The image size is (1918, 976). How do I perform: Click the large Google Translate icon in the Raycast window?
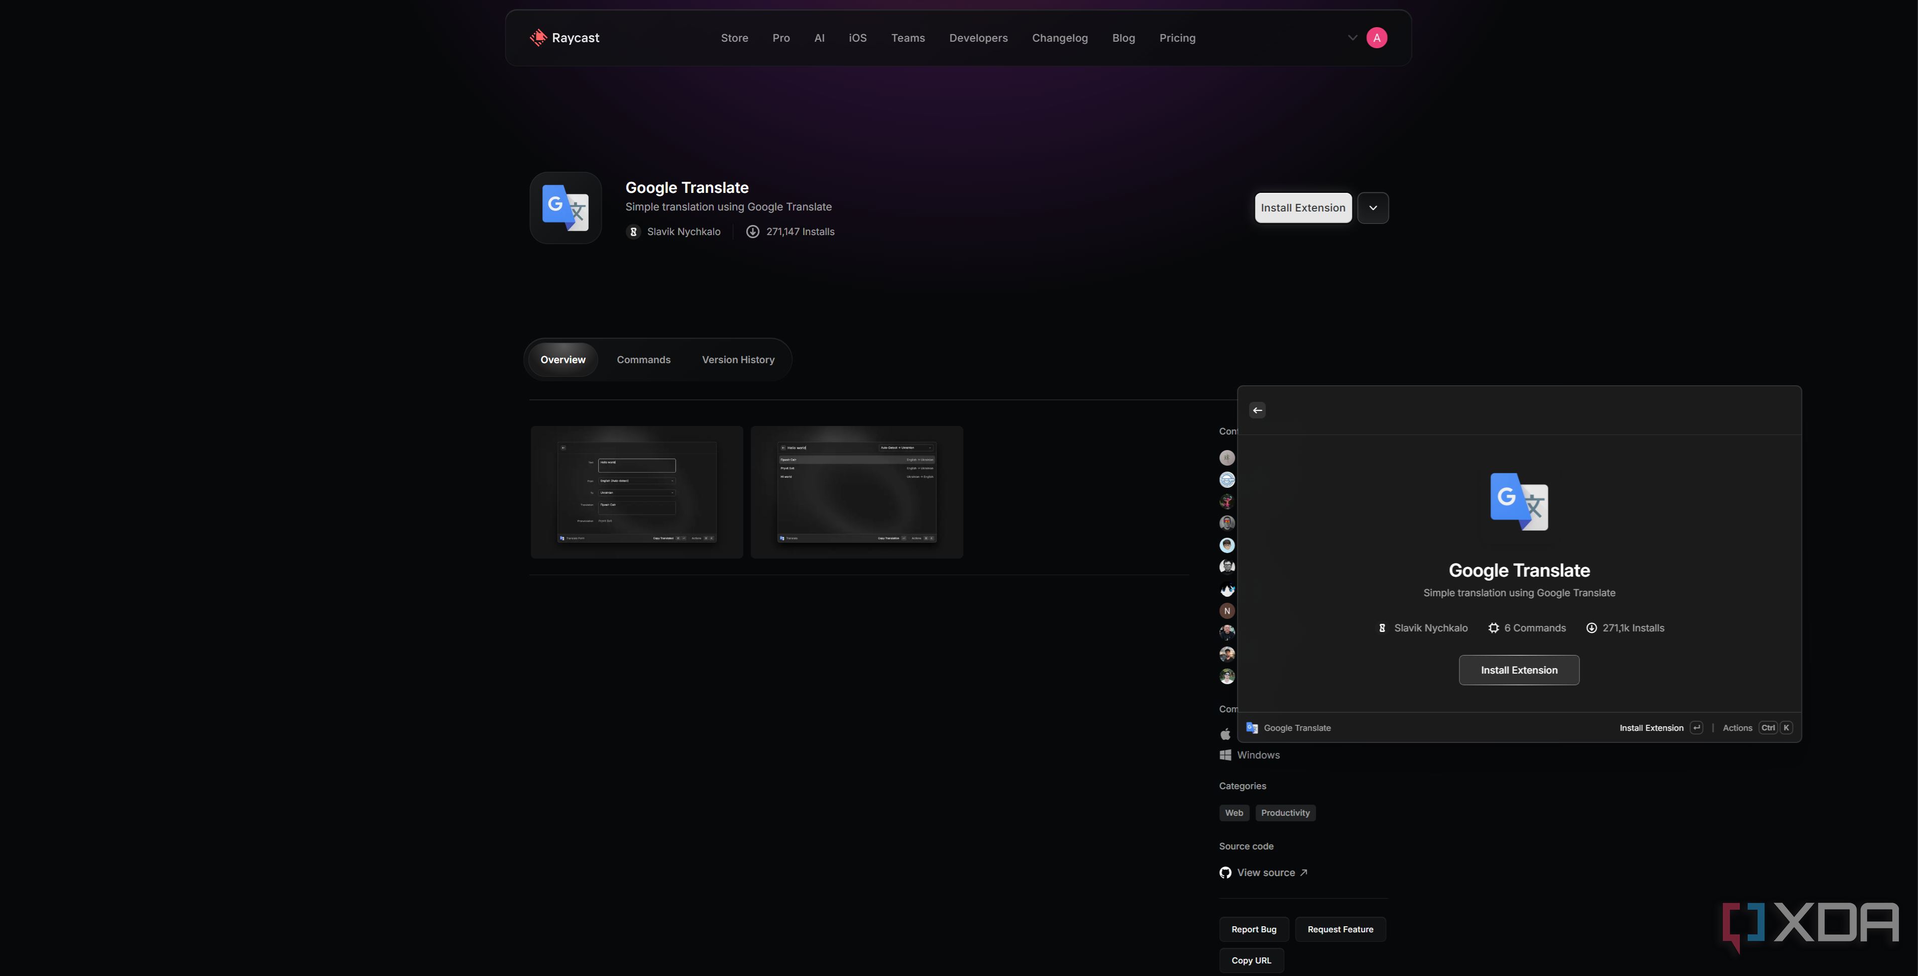(x=1519, y=502)
